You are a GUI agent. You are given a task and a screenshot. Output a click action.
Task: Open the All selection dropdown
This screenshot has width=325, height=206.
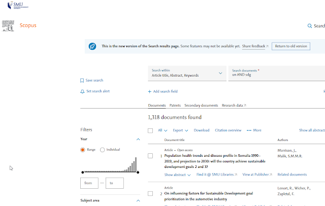[162, 130]
